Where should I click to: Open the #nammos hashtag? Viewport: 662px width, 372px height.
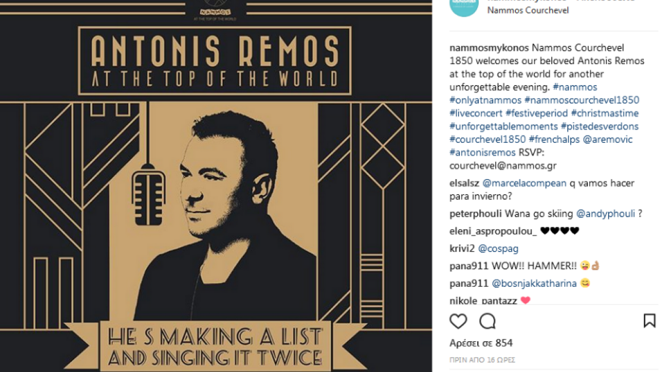pyautogui.click(x=575, y=87)
